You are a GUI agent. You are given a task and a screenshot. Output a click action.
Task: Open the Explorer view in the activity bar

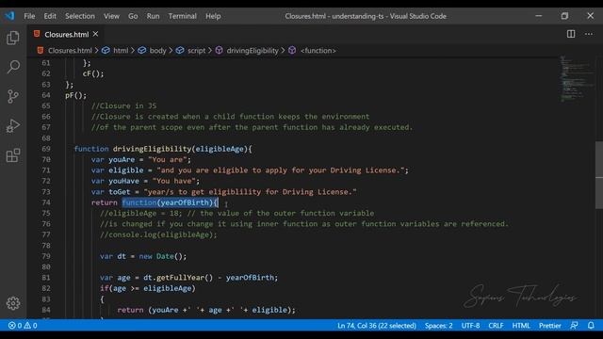13,38
